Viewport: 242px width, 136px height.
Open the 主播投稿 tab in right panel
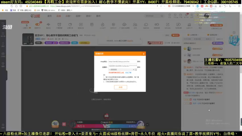[193, 35]
